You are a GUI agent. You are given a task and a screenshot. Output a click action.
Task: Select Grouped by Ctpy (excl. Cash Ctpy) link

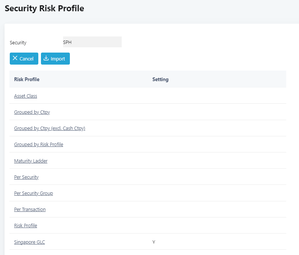[x=50, y=128]
